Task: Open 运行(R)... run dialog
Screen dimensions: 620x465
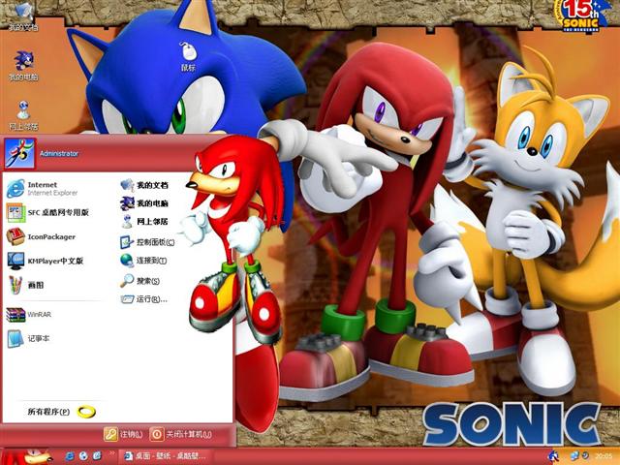Action: pos(144,299)
